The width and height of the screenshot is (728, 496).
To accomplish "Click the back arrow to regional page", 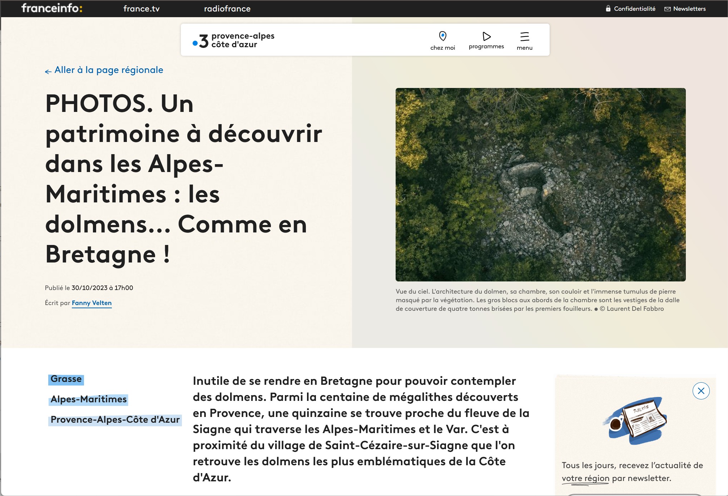I will click(x=48, y=72).
